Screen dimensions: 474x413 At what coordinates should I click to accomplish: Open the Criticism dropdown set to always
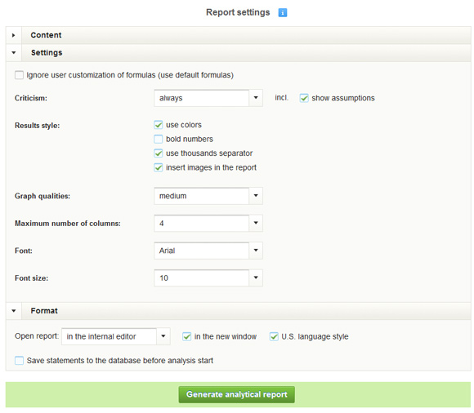208,98
